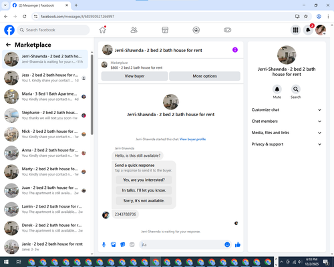Choose a sticker icon in composer
Viewport: 334px width, 267px height.
123,245
